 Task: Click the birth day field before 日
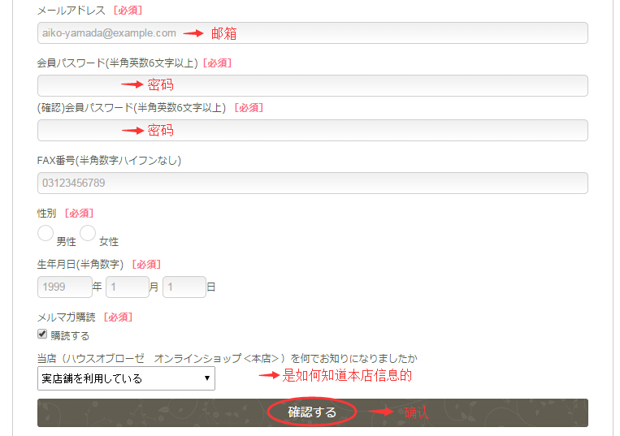184,287
